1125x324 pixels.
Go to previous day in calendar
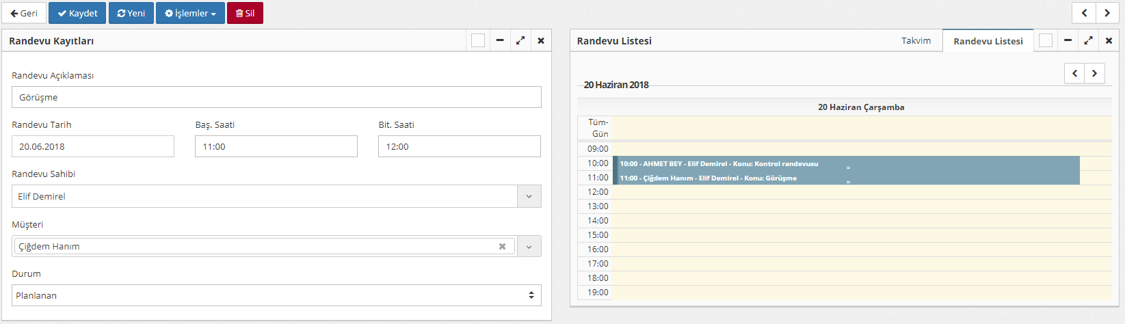(1074, 73)
